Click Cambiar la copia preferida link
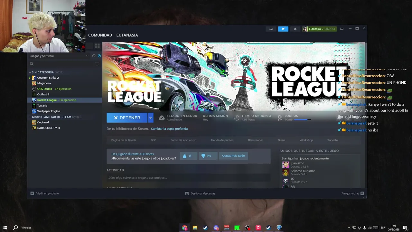The width and height of the screenshot is (412, 232). (169, 129)
